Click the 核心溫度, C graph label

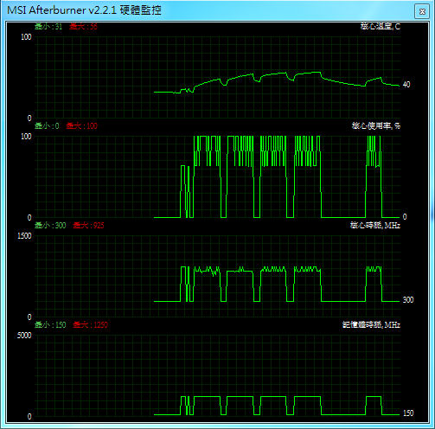(x=381, y=26)
